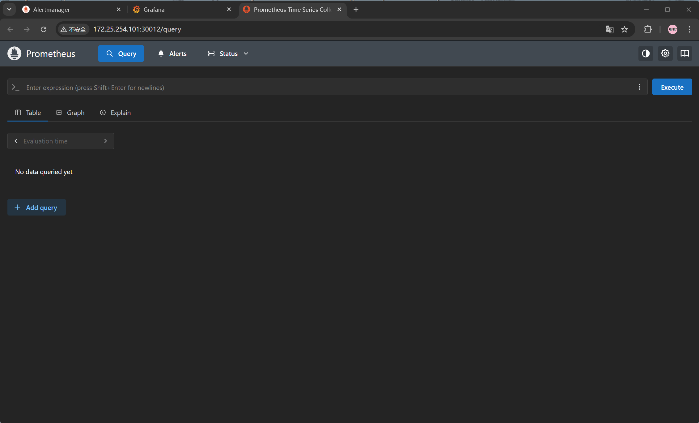Select the Prometheus Time Series browser tab
Viewport: 699px width, 423px height.
[x=292, y=10]
